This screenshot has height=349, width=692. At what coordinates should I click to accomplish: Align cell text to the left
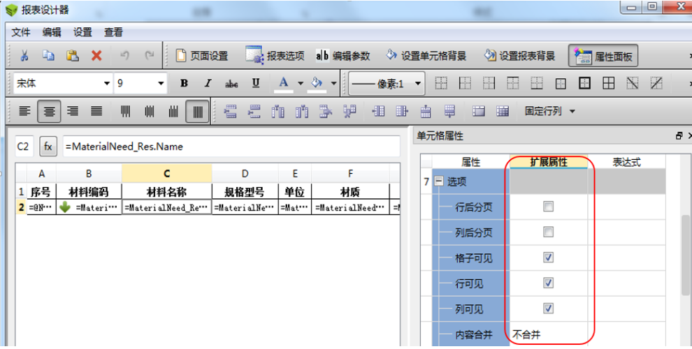[x=24, y=111]
